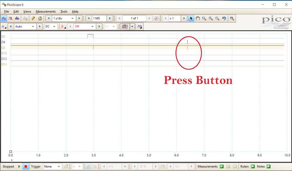Click the 1 MS samples field
This screenshot has height=171, width=292.
(99, 18)
